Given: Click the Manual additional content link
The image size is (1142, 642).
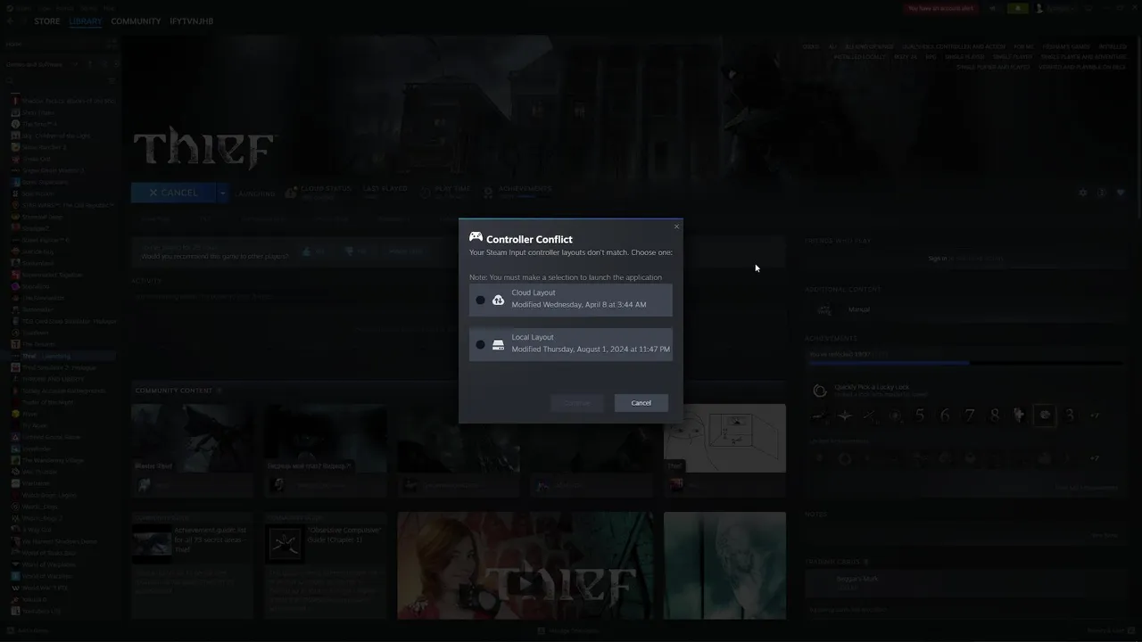Looking at the screenshot, I should click(x=858, y=309).
